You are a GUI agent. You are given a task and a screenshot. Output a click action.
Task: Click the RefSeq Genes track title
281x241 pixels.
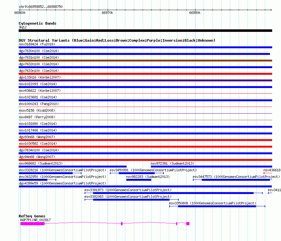(32, 216)
